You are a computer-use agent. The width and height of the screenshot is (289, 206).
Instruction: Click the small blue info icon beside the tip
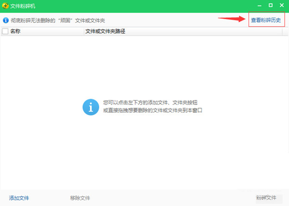tap(6, 21)
